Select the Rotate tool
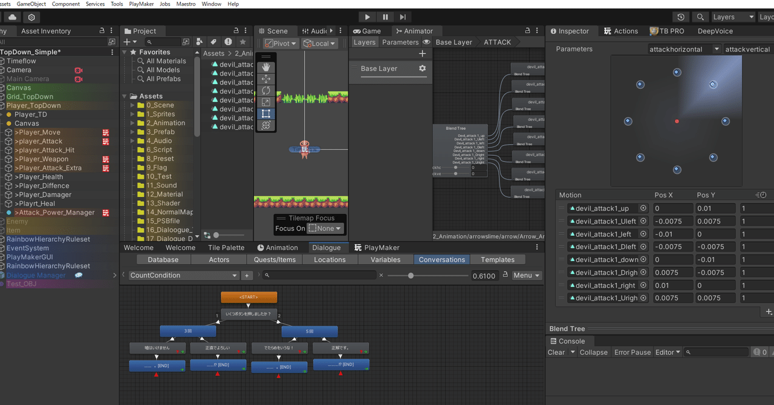The width and height of the screenshot is (774, 405). (x=266, y=91)
